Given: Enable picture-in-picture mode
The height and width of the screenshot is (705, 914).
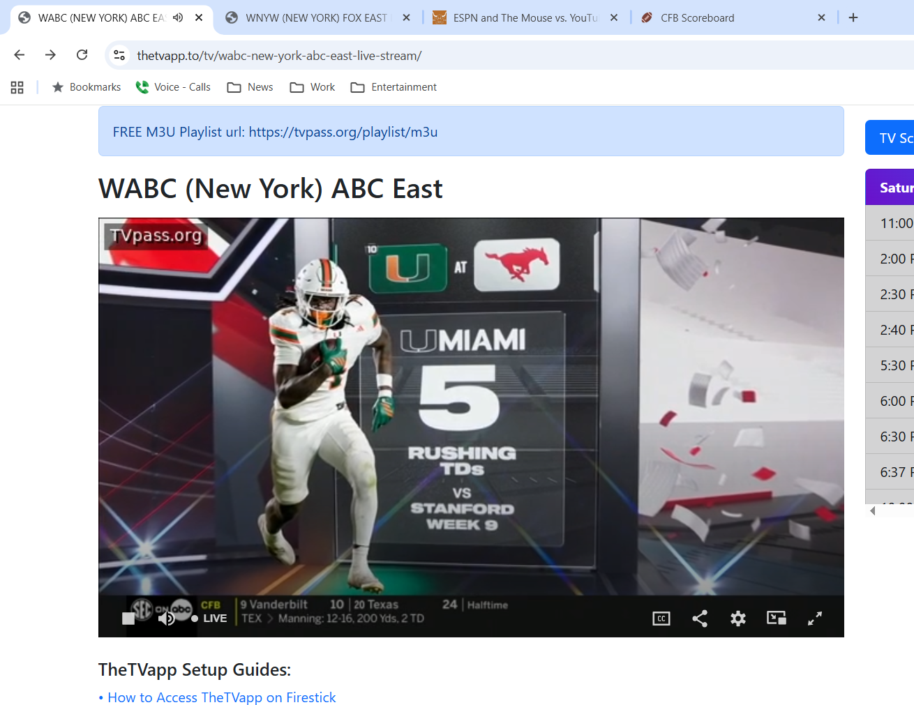Looking at the screenshot, I should (776, 619).
